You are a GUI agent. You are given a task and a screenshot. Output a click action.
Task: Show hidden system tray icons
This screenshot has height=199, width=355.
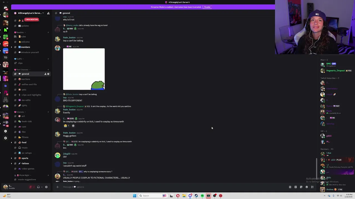click(x=324, y=196)
